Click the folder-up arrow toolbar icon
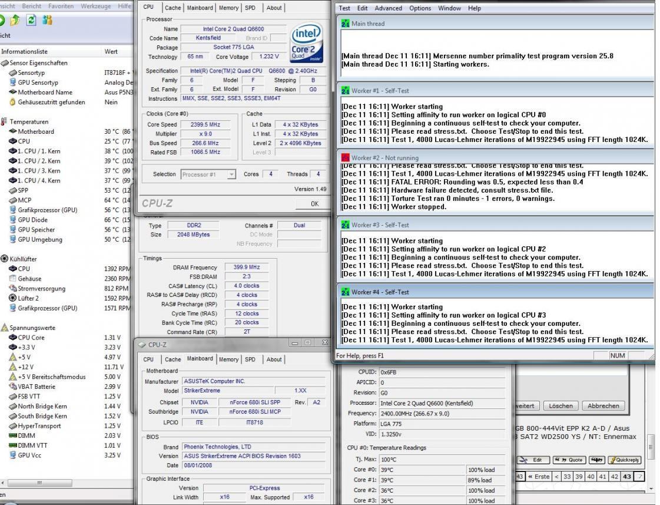This screenshot has height=505, width=660. pos(16,21)
